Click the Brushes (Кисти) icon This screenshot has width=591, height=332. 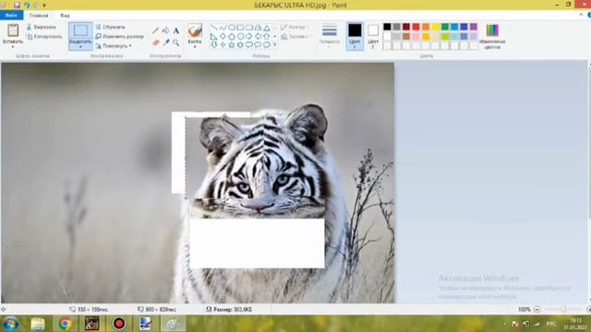195,30
